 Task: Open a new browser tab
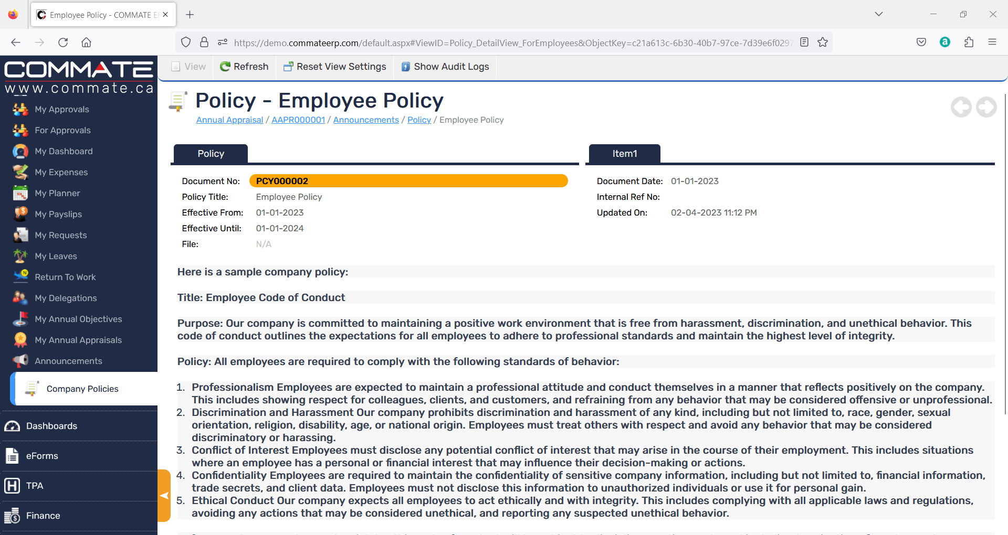coord(190,15)
